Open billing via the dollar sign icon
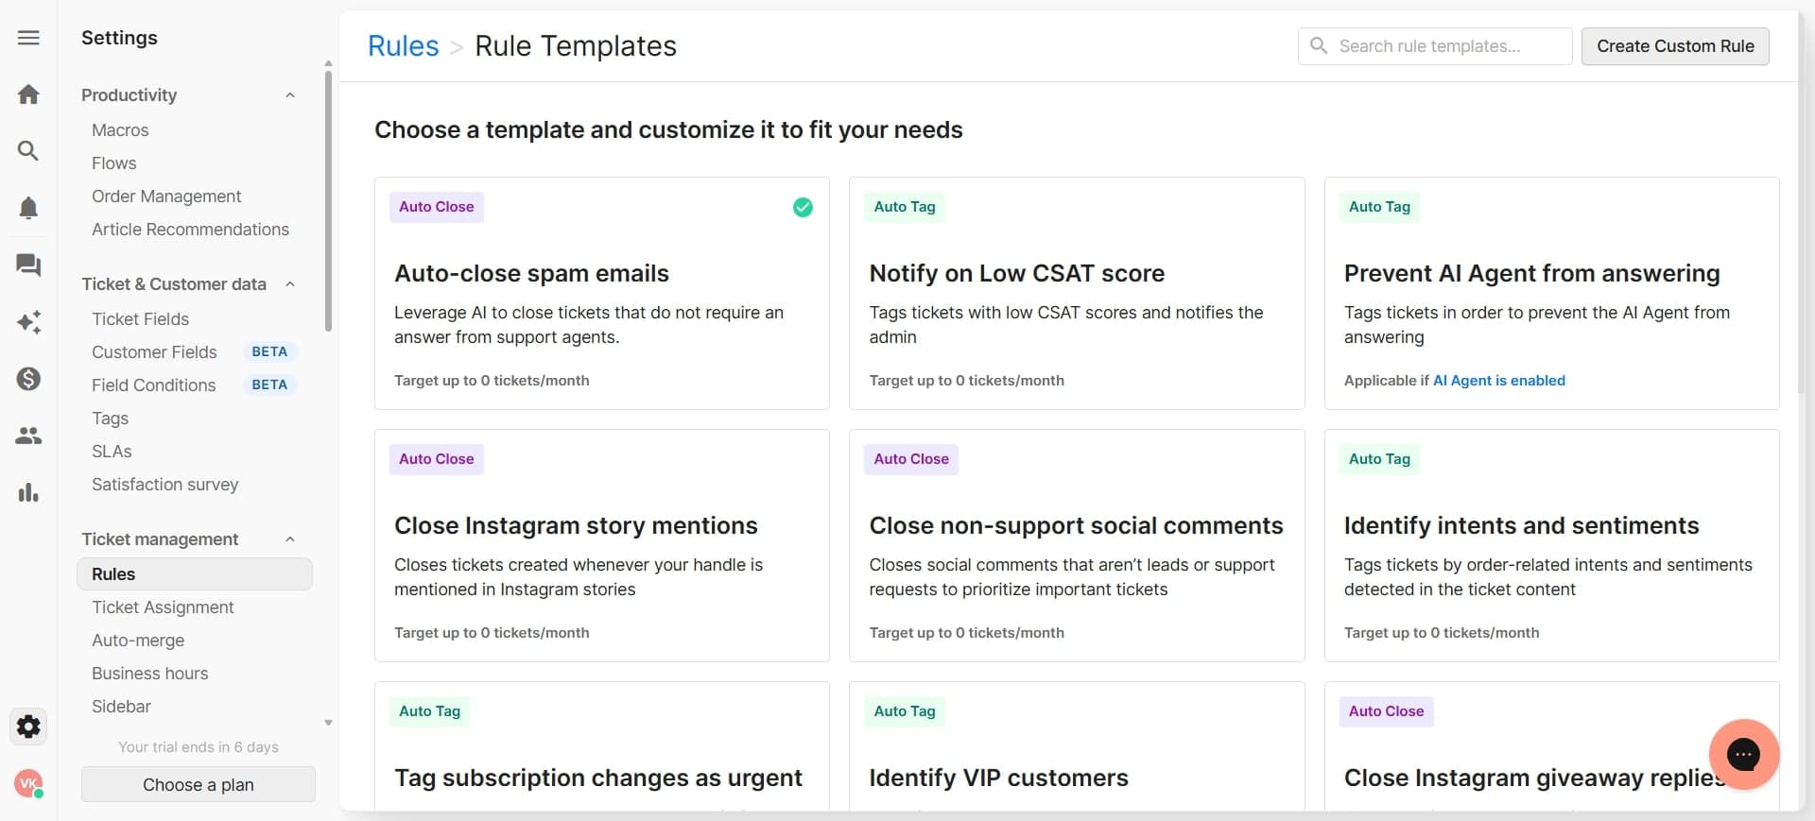Image resolution: width=1815 pixels, height=821 pixels. 28,379
